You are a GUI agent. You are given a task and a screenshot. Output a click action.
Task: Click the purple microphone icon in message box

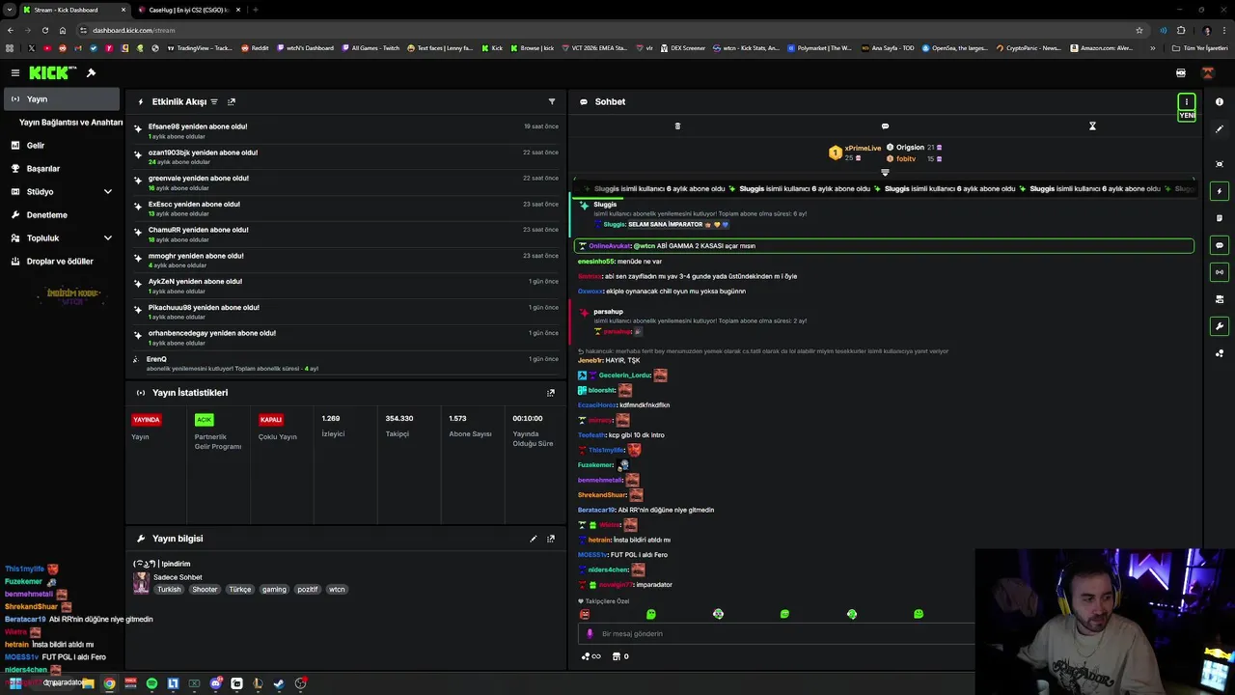coord(590,634)
